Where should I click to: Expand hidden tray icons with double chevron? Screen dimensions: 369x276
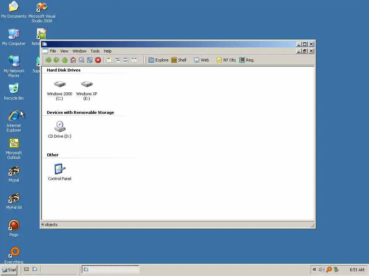[314, 270]
